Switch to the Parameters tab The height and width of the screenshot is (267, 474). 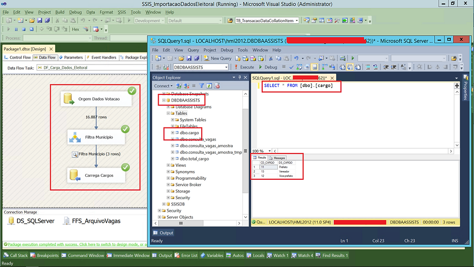click(x=71, y=57)
